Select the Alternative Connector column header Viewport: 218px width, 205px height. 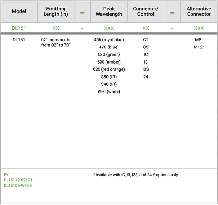(199, 11)
